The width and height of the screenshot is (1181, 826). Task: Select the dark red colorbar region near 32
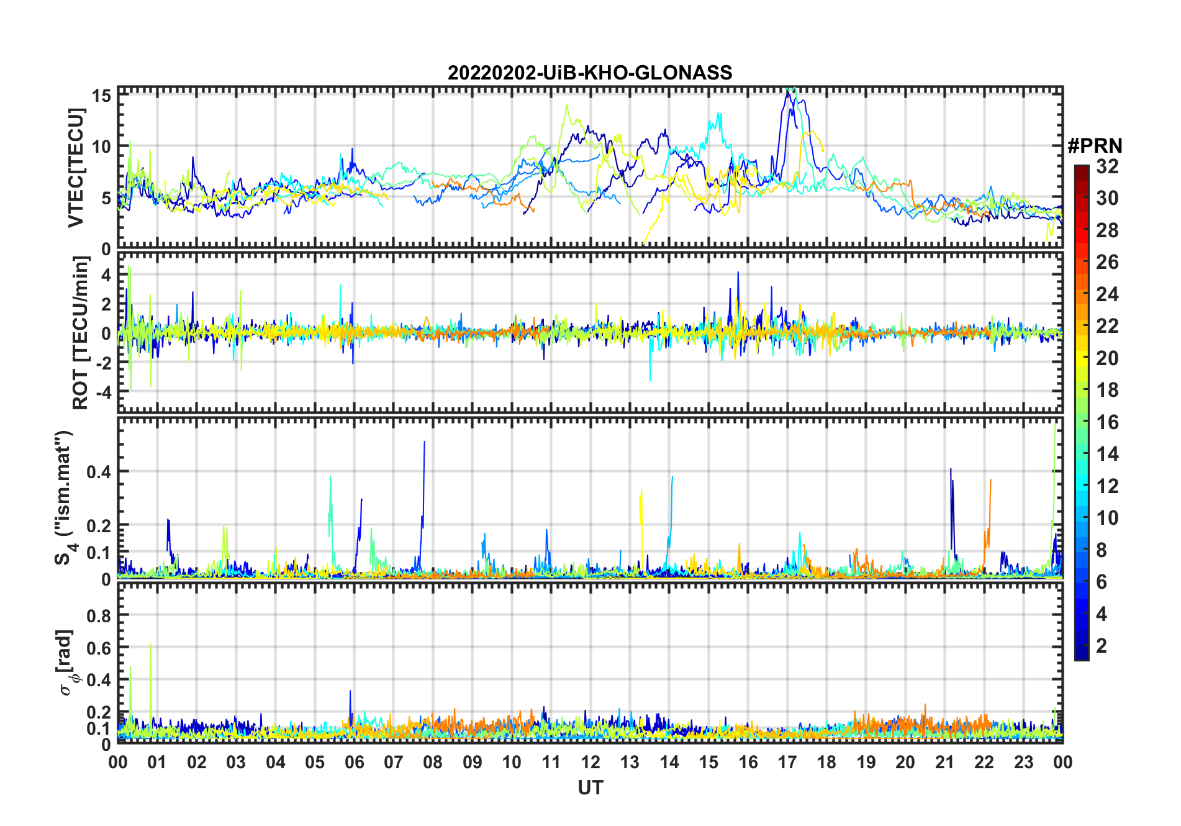click(1082, 170)
